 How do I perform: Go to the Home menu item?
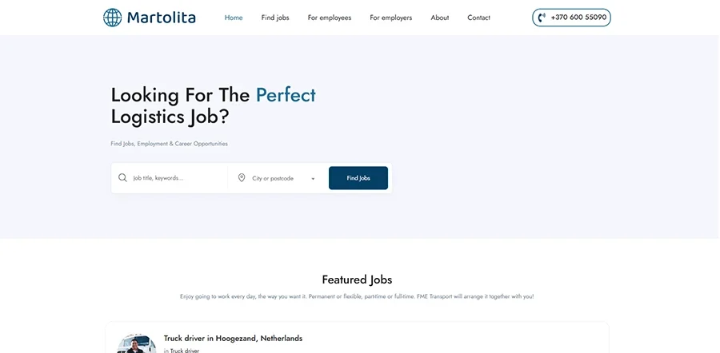(234, 18)
